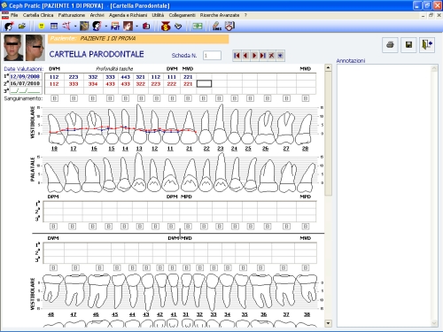Open the blue table grid toolbar icon

point(54,27)
